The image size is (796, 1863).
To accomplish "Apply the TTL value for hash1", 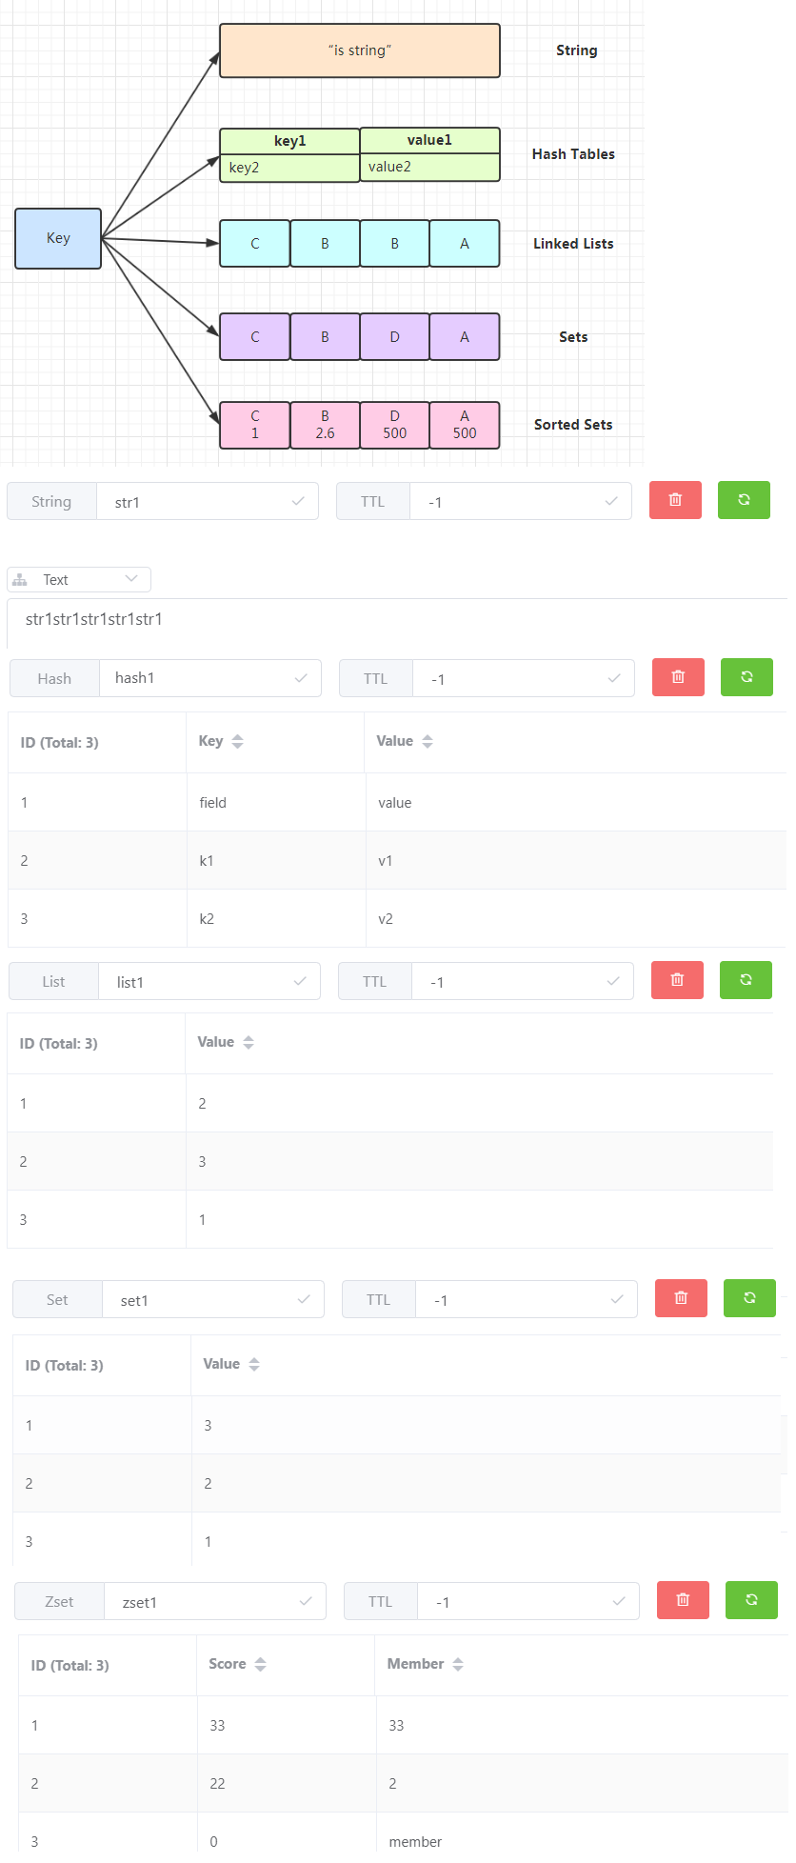I will point(614,678).
